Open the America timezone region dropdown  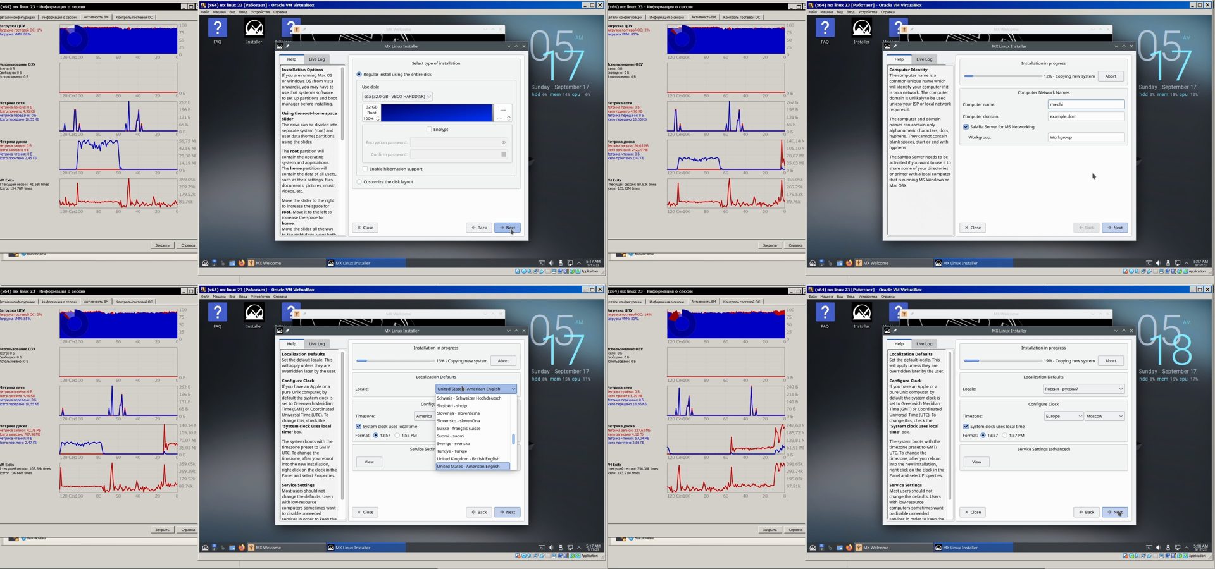tap(425, 416)
